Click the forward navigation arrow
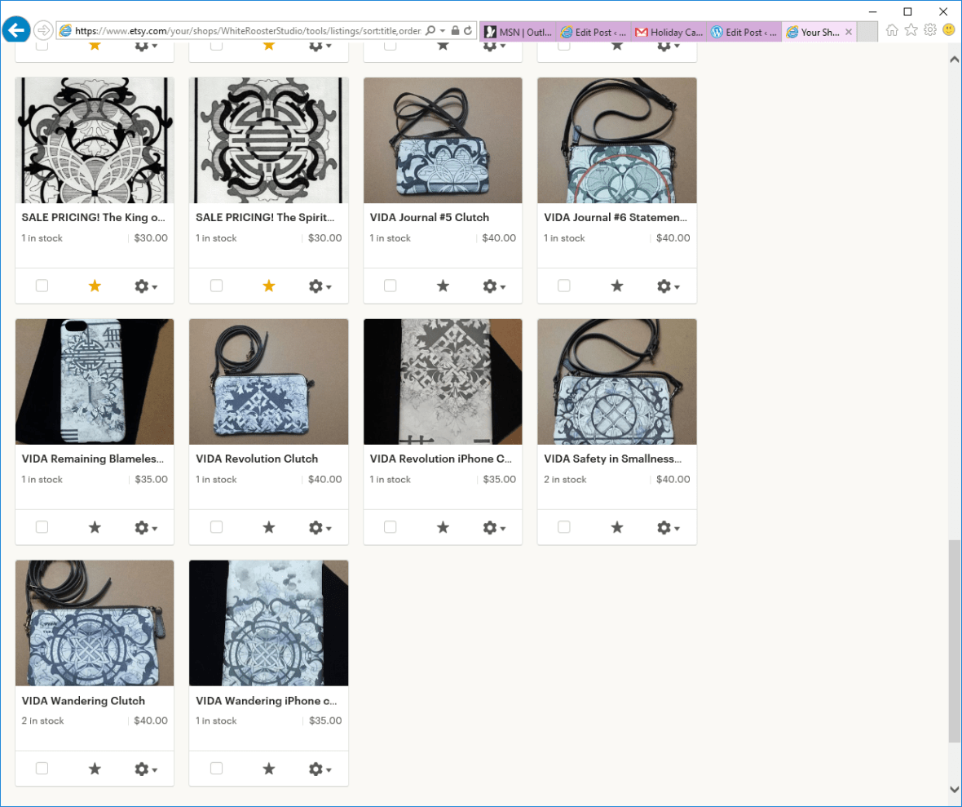This screenshot has width=962, height=807. pos(43,29)
